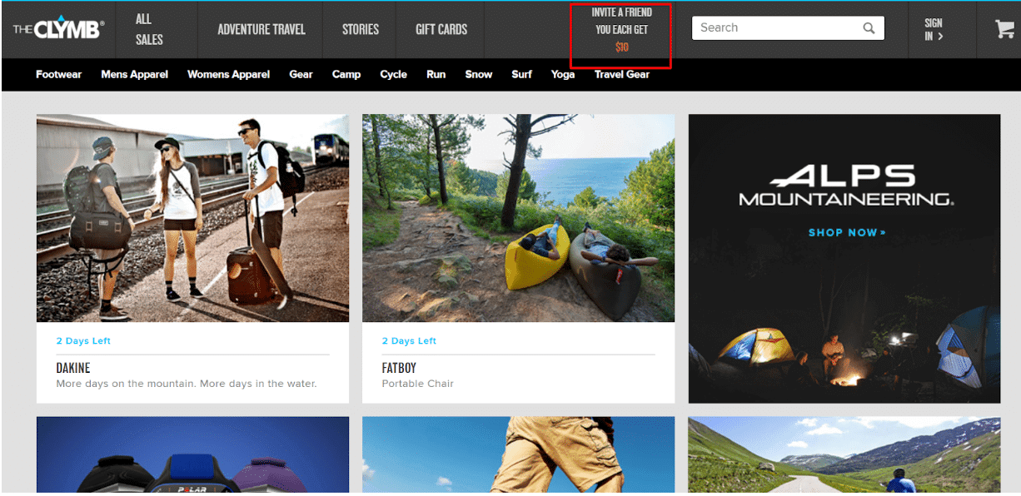Open the shopping cart
Viewport: 1021px width, 496px height.
coord(1004,29)
